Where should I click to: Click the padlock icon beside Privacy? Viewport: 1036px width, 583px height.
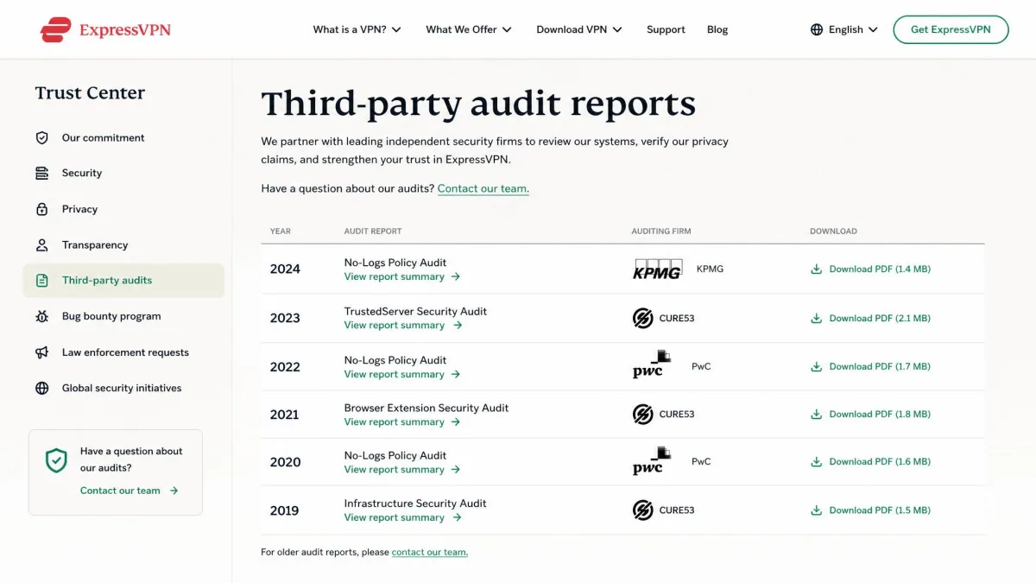pos(41,209)
